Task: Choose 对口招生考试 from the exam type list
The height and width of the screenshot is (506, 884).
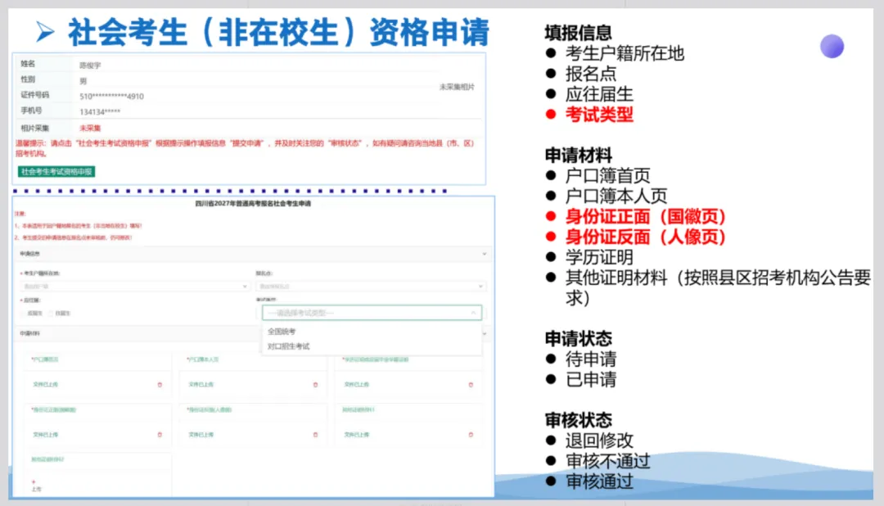Action: [x=288, y=346]
